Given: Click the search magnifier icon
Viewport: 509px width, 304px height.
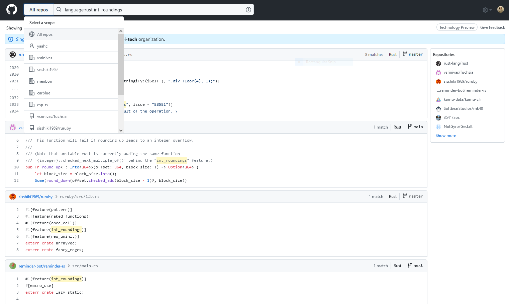Looking at the screenshot, I should (59, 10).
